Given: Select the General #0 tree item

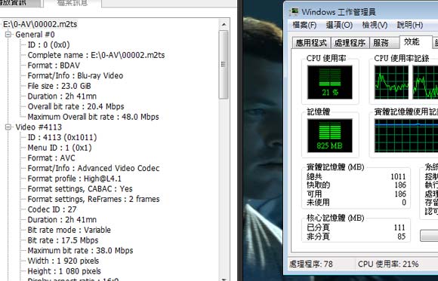Looking at the screenshot, I should 35,35.
